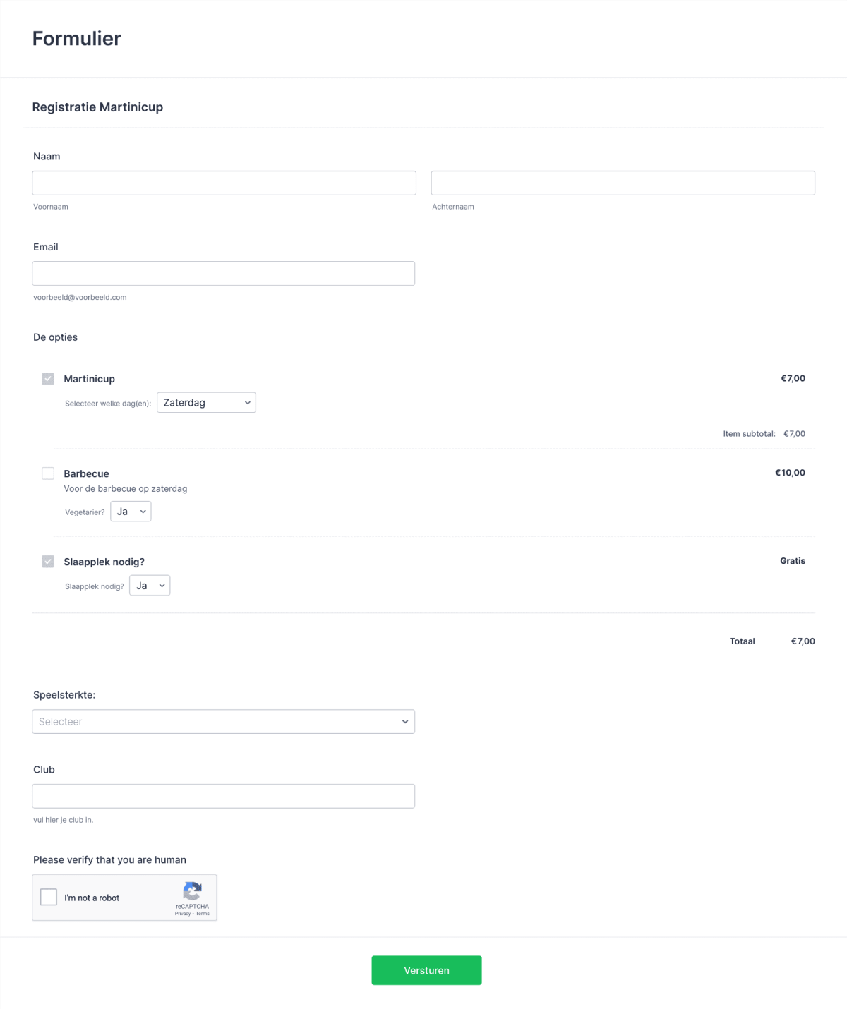Open the reCAPTCHA Terms link
The height and width of the screenshot is (1009, 847).
[202, 913]
